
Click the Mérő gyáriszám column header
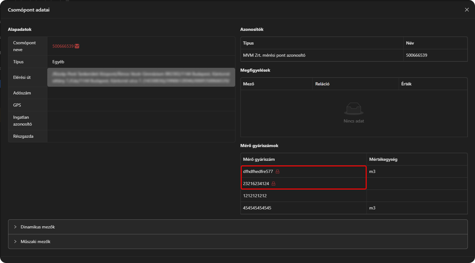point(259,159)
